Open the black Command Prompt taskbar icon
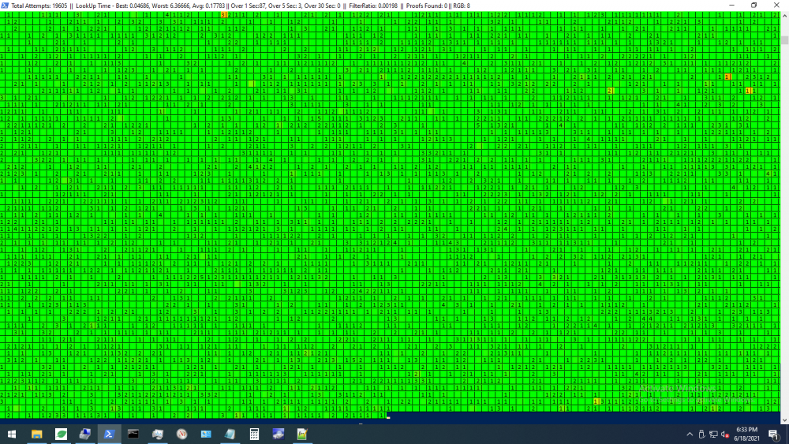The width and height of the screenshot is (789, 444). (133, 434)
